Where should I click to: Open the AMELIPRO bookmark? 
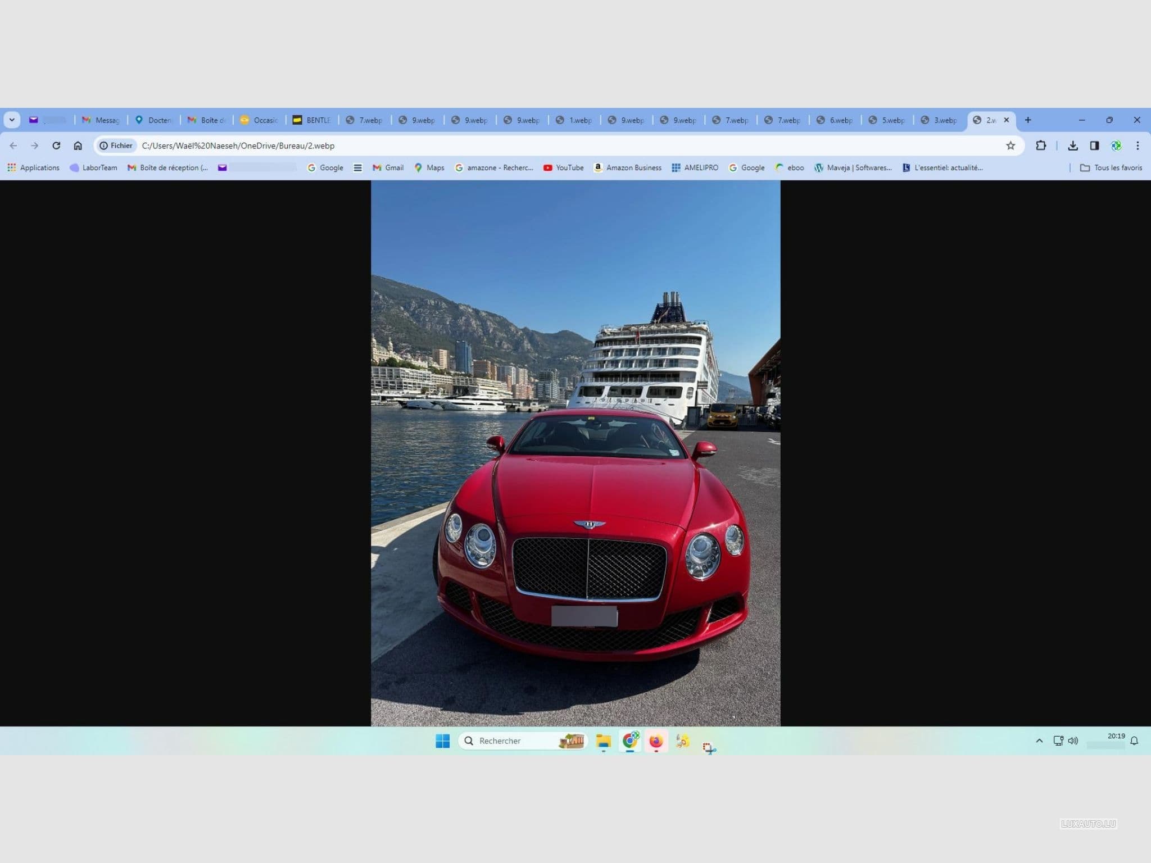[695, 167]
